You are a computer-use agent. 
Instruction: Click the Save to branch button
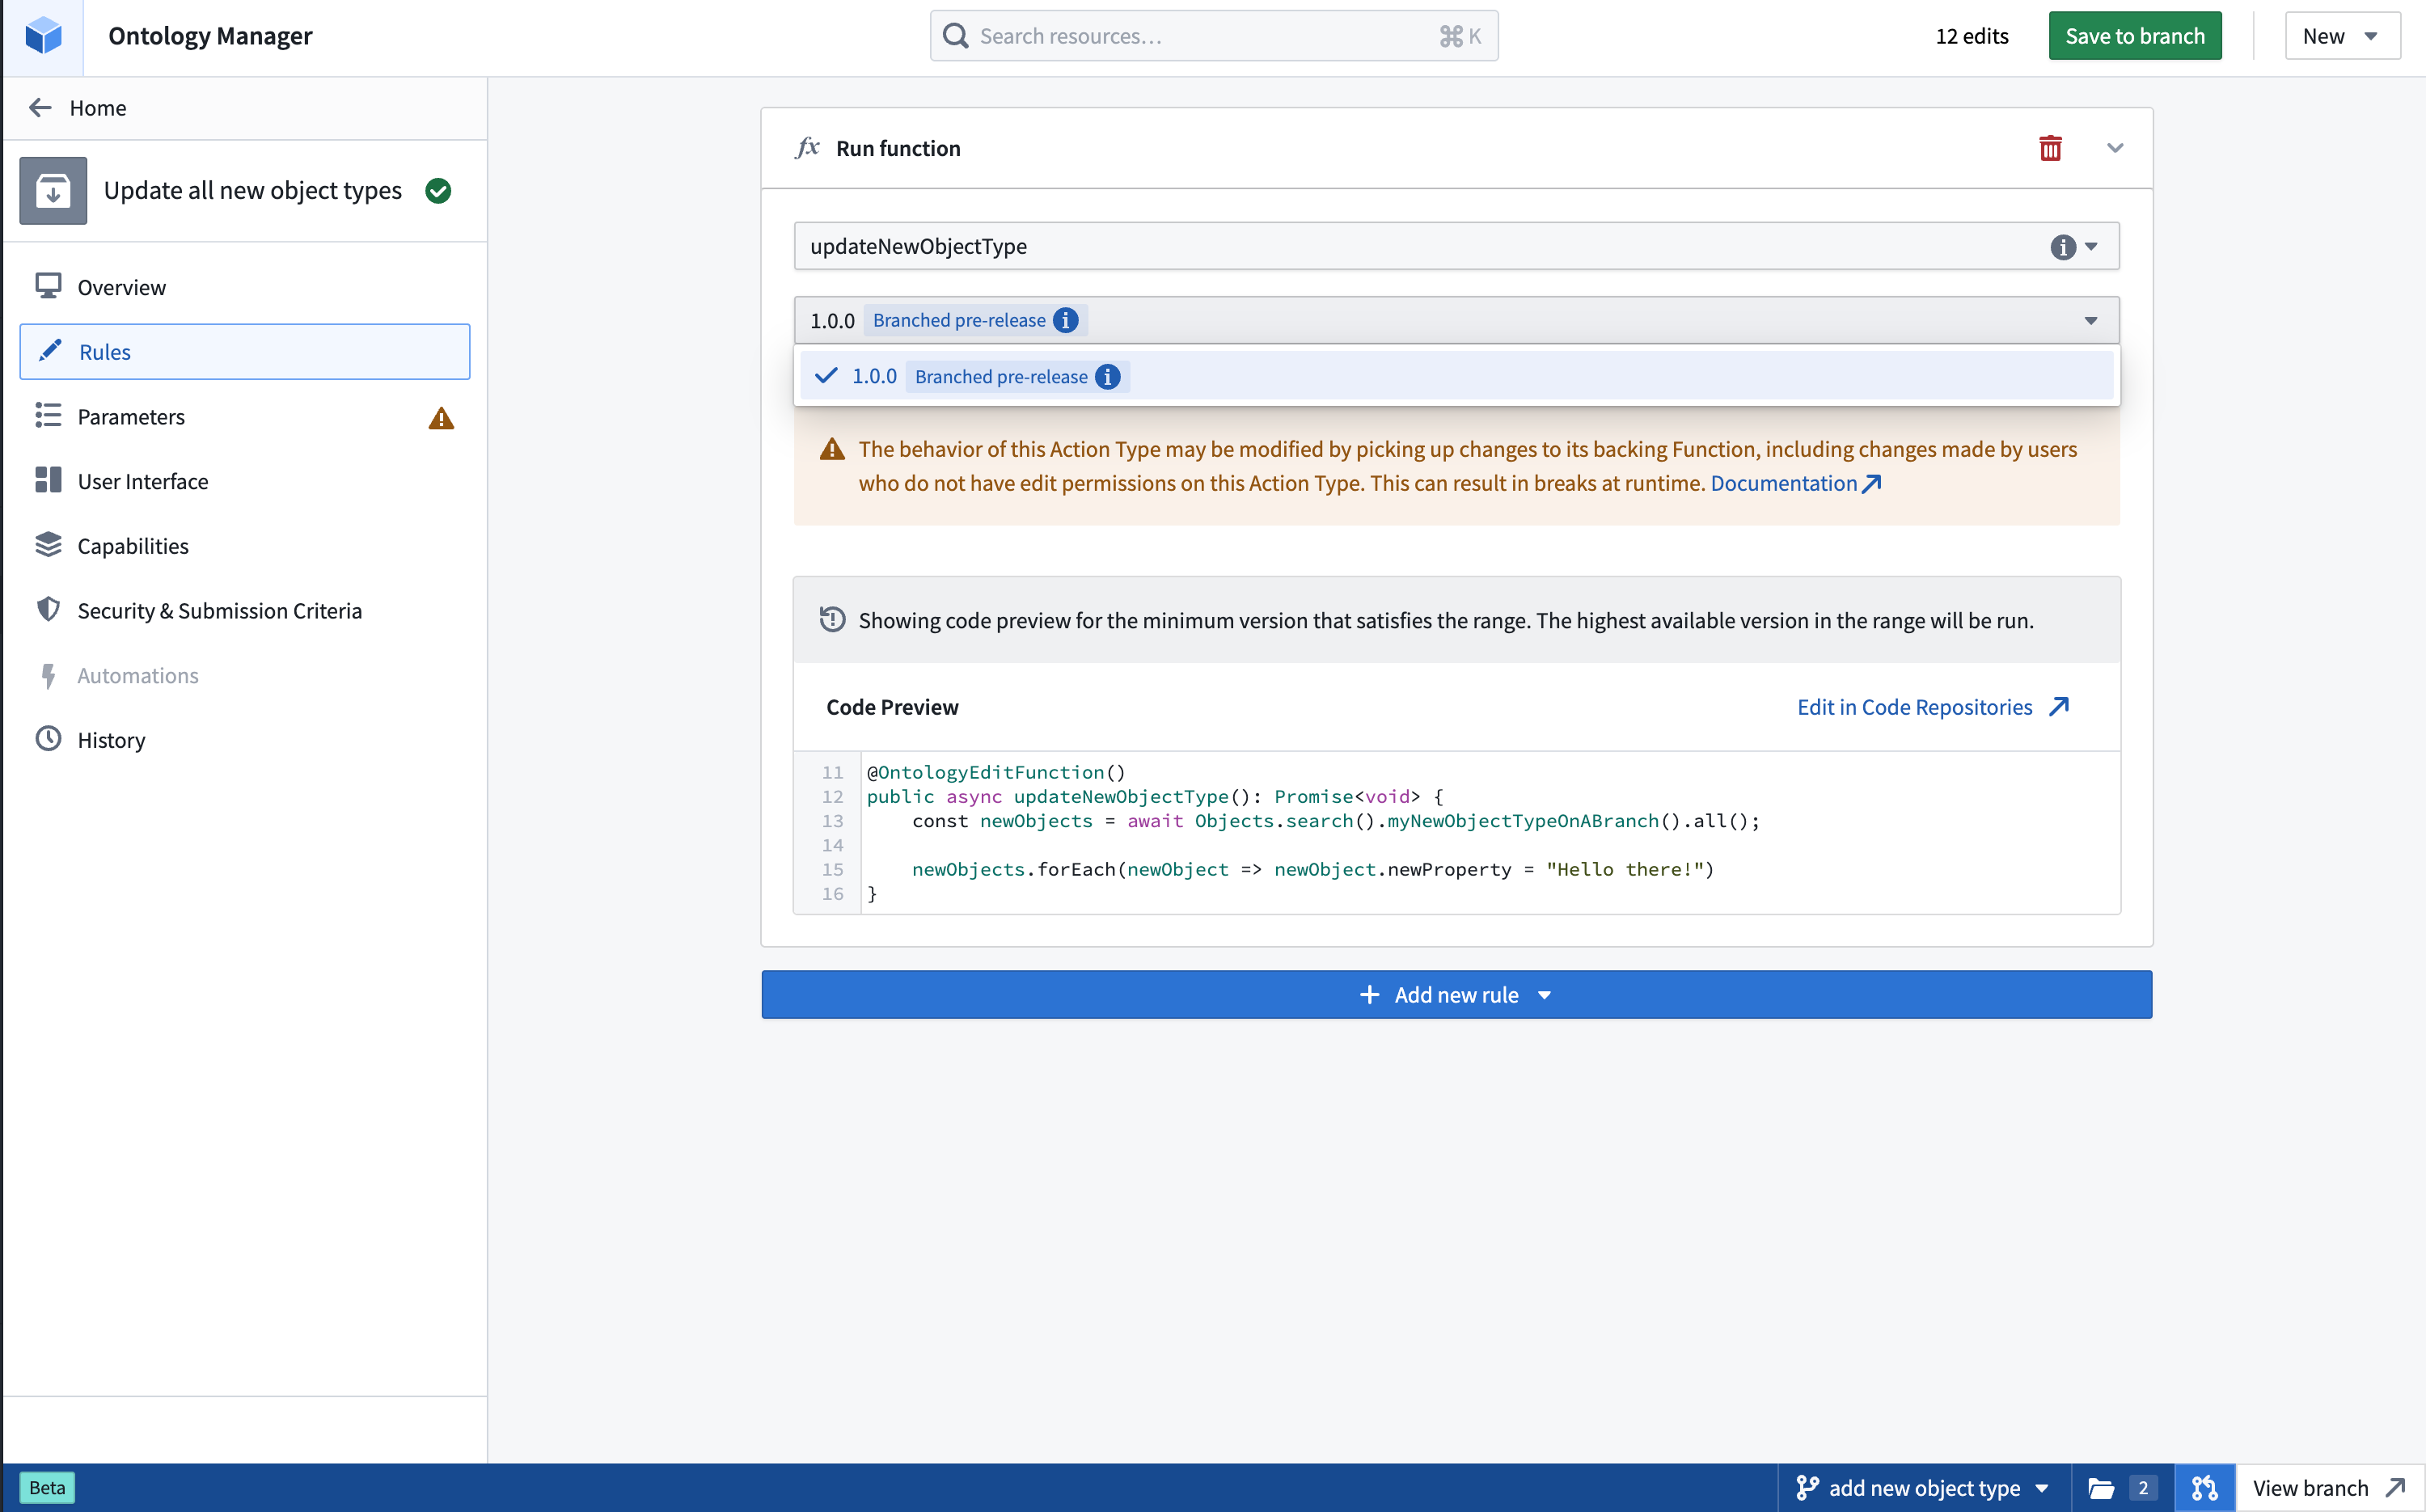point(2134,35)
